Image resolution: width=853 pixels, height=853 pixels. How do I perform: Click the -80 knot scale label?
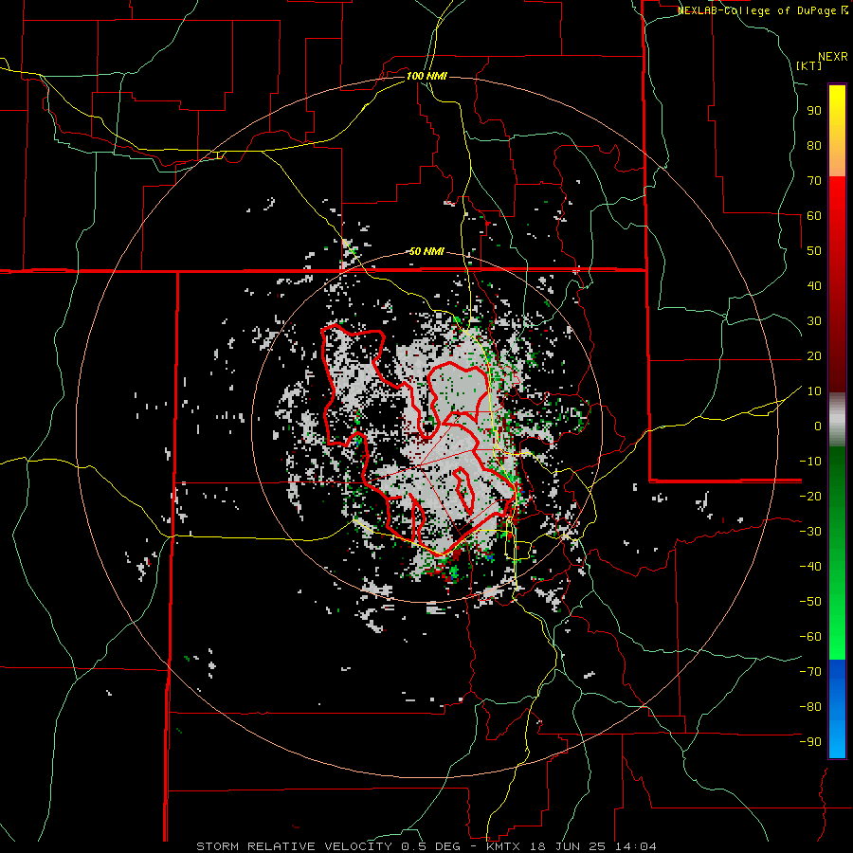[810, 707]
